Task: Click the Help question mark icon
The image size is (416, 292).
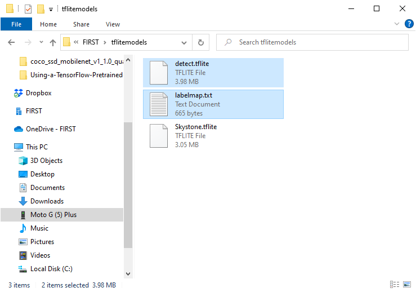Action: [x=409, y=24]
